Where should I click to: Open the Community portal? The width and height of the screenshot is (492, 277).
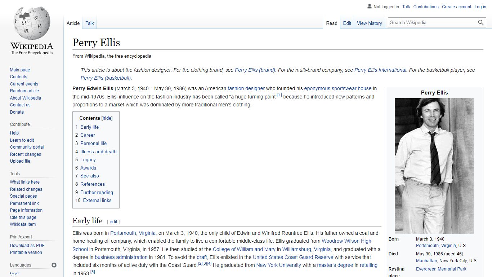click(x=27, y=147)
